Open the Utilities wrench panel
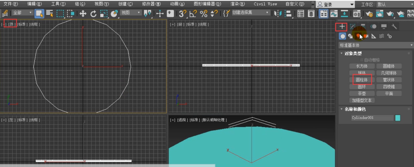Screen dimensions: 414x167 [394, 26]
